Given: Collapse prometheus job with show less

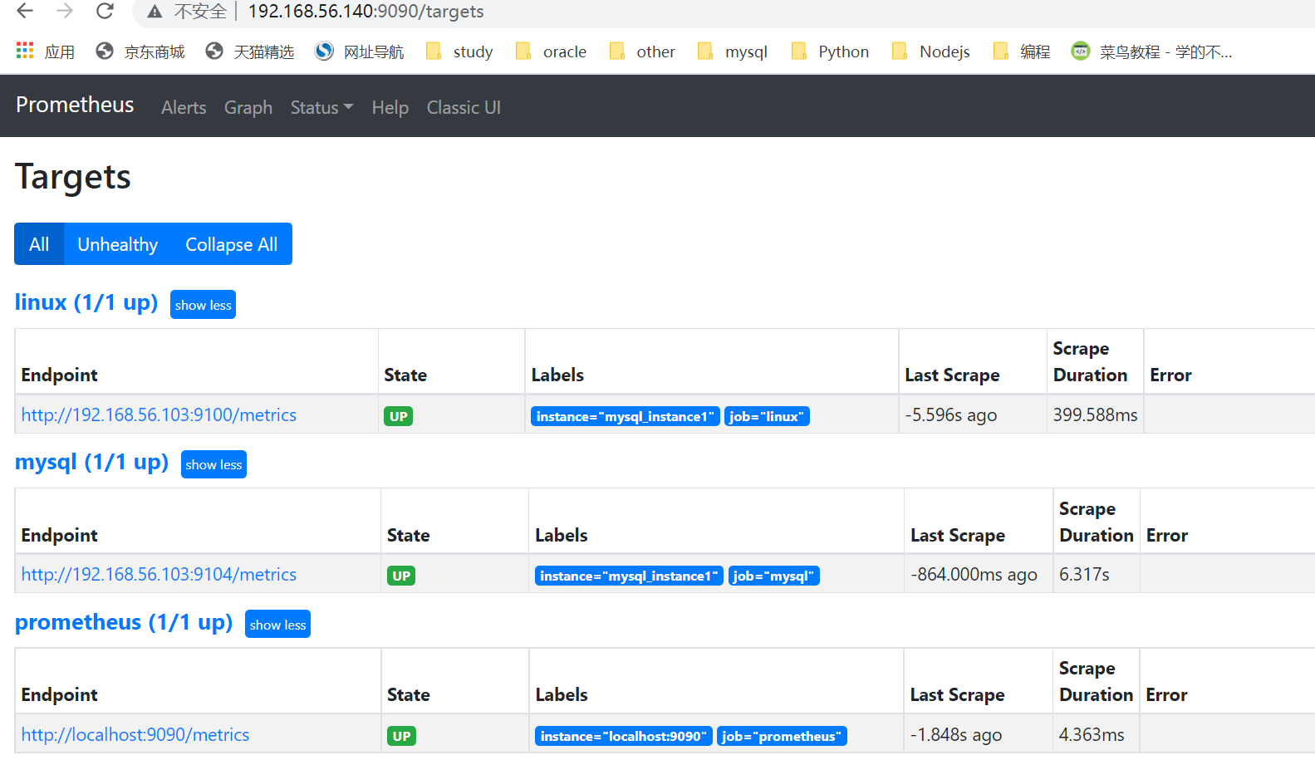Looking at the screenshot, I should [277, 625].
